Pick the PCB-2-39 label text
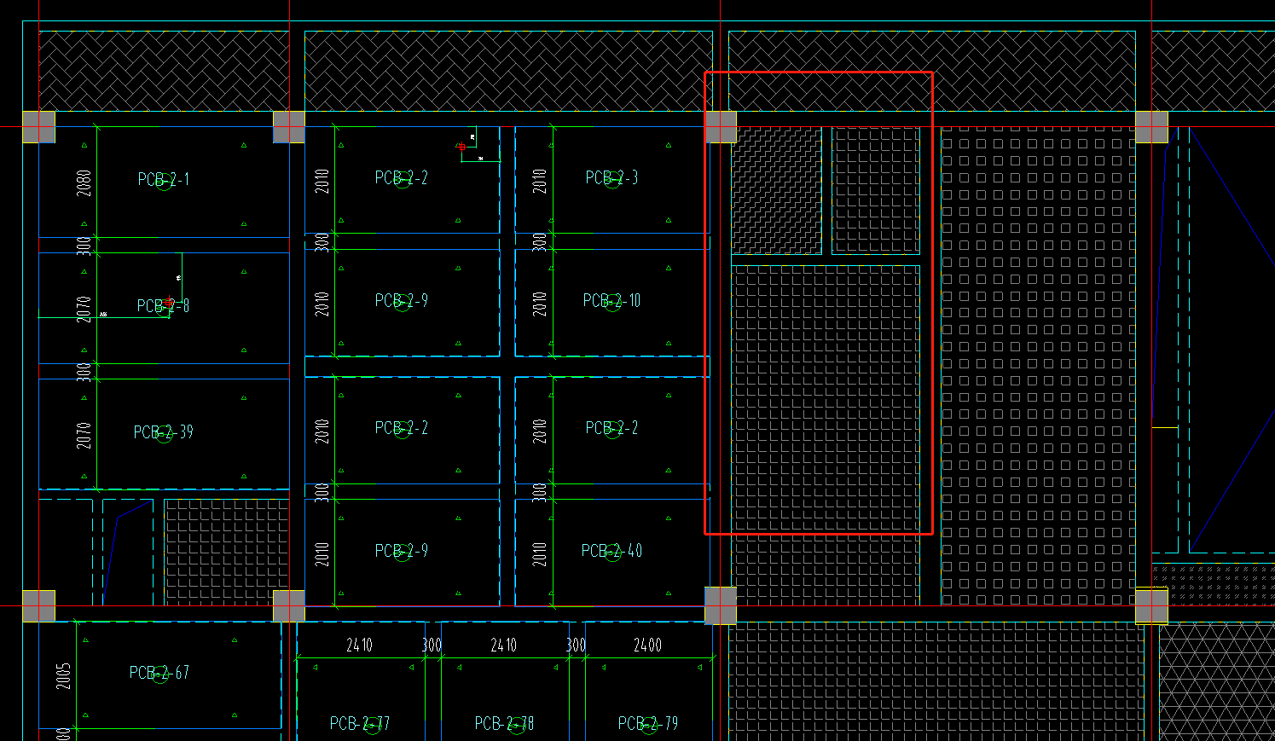 164,431
